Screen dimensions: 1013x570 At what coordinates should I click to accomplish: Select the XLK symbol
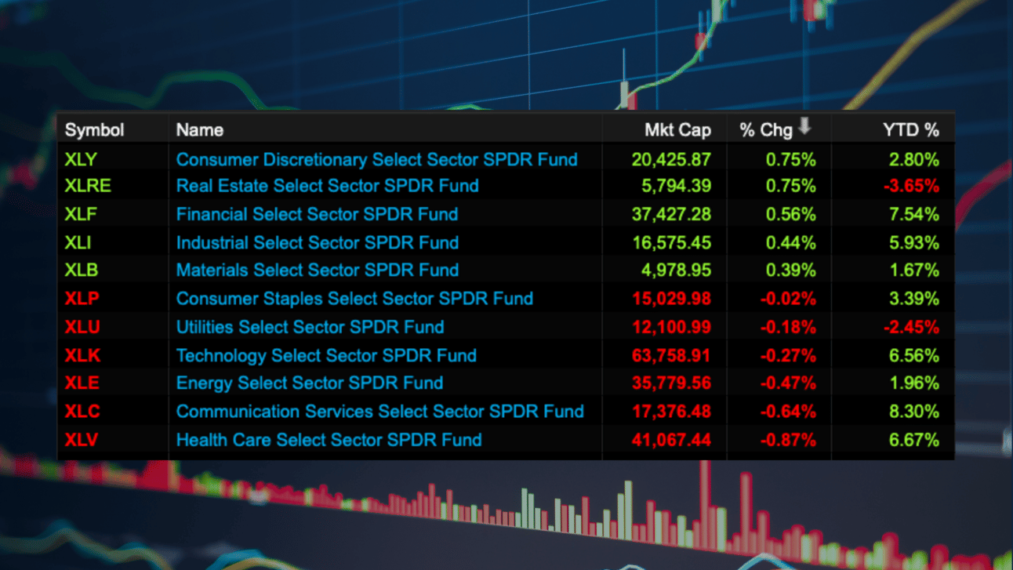coord(82,355)
